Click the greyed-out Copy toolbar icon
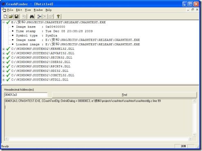This screenshot has width=202, height=151. (x=24, y=16)
